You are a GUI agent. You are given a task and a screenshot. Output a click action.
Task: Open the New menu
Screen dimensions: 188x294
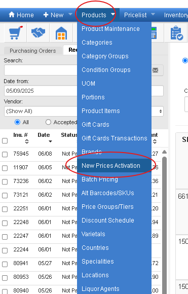click(53, 15)
